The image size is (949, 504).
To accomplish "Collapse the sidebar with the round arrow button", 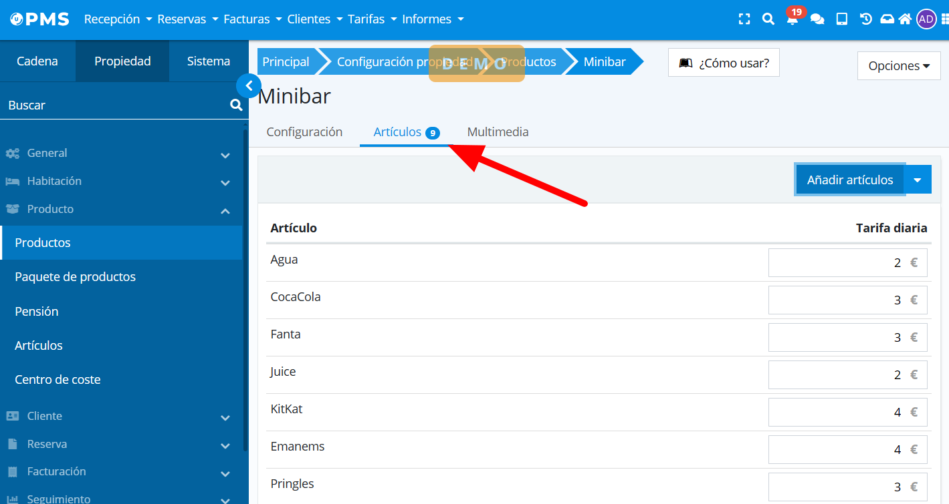I will coord(249,85).
